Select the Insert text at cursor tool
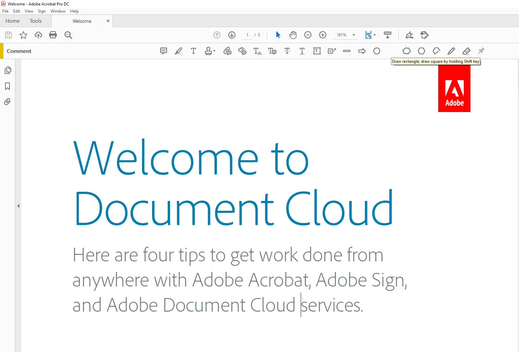Viewport: 519px width, 352px height. [x=257, y=51]
